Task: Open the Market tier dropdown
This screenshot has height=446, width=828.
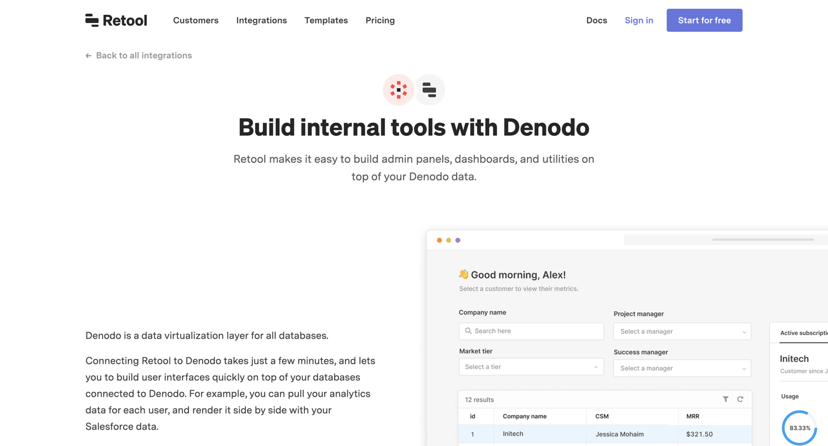Action: pyautogui.click(x=531, y=367)
